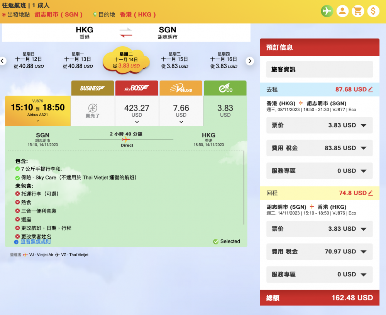Click the VJ876 15:10 到 18:50 flight card
The image size is (386, 315).
pyautogui.click(x=38, y=111)
